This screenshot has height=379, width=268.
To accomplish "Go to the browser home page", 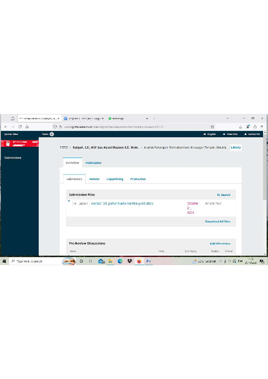I will (27, 126).
